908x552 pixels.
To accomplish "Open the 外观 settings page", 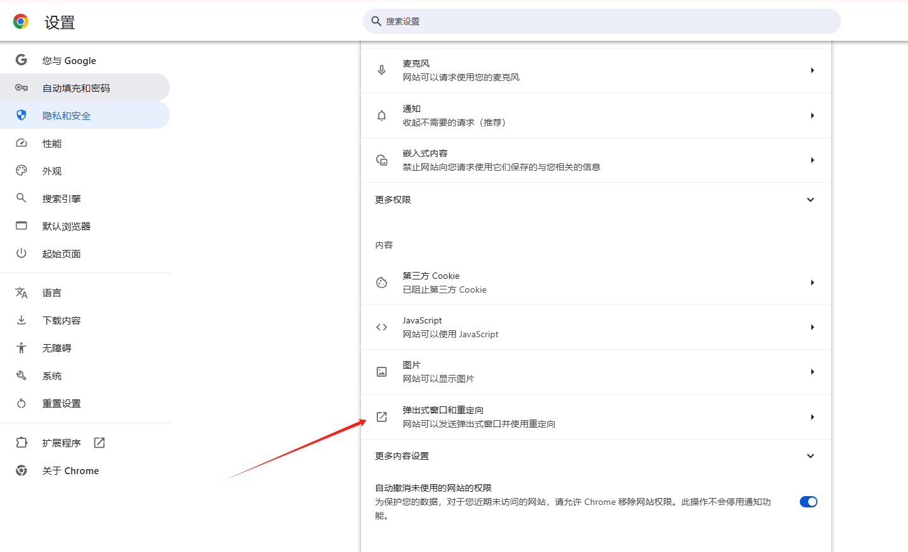I will pos(85,171).
